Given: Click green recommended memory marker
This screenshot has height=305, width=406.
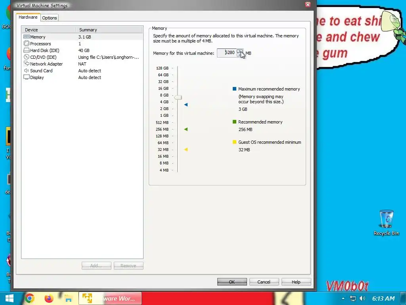Looking at the screenshot, I should tap(186, 129).
